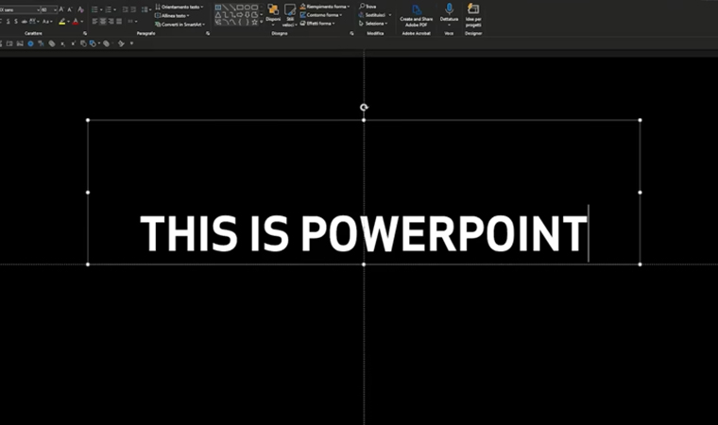Screen dimensions: 718x425
Task: Toggle subscript in quick access toolbar
Action: click(x=62, y=44)
